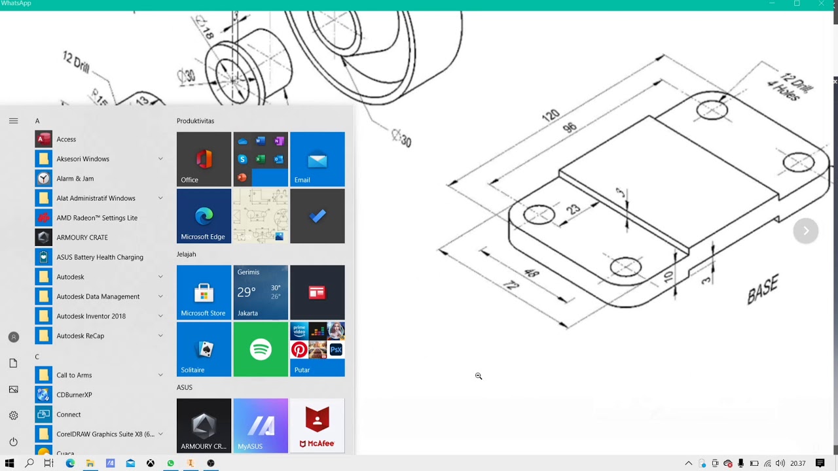Expand the Start menu hamburger navigation

tap(13, 121)
